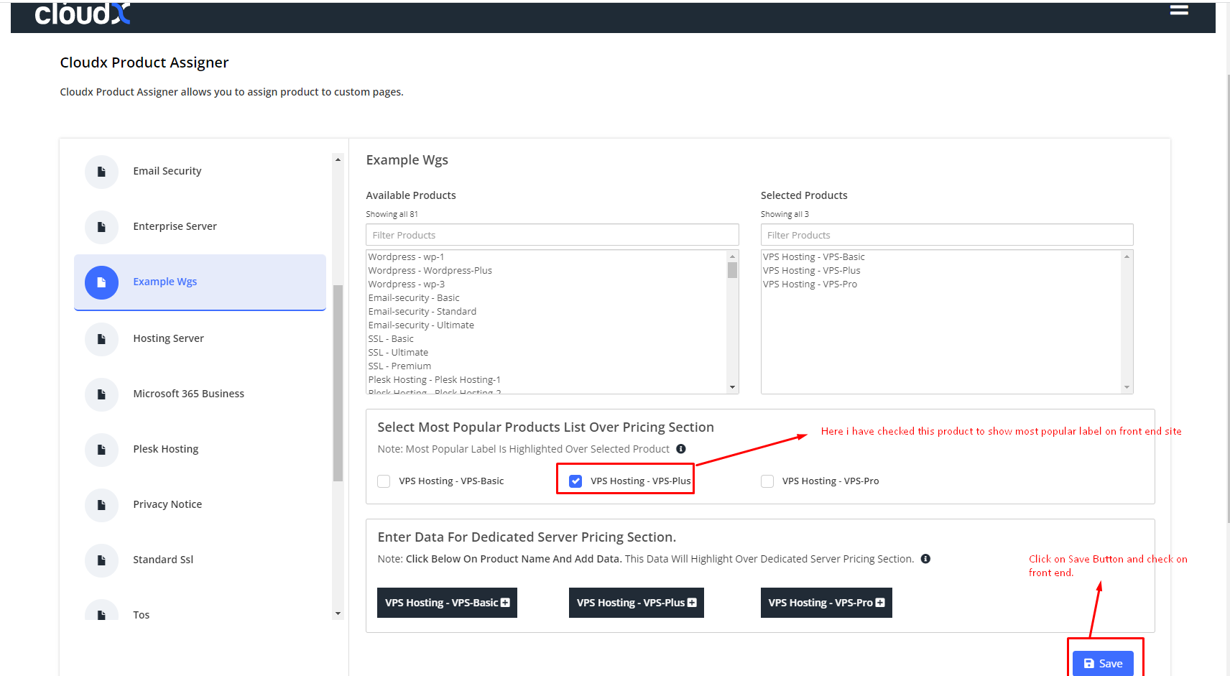Open the Privacy Notice sidebar item

pos(167,504)
